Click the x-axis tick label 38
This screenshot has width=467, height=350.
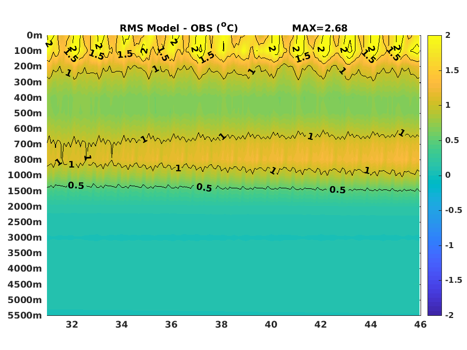click(221, 324)
